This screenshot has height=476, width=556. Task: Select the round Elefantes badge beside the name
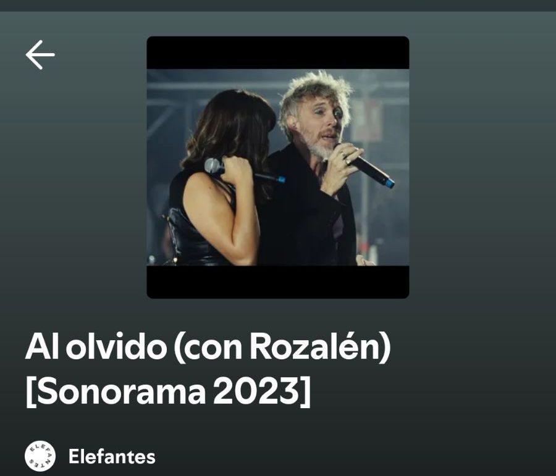pos(40,456)
